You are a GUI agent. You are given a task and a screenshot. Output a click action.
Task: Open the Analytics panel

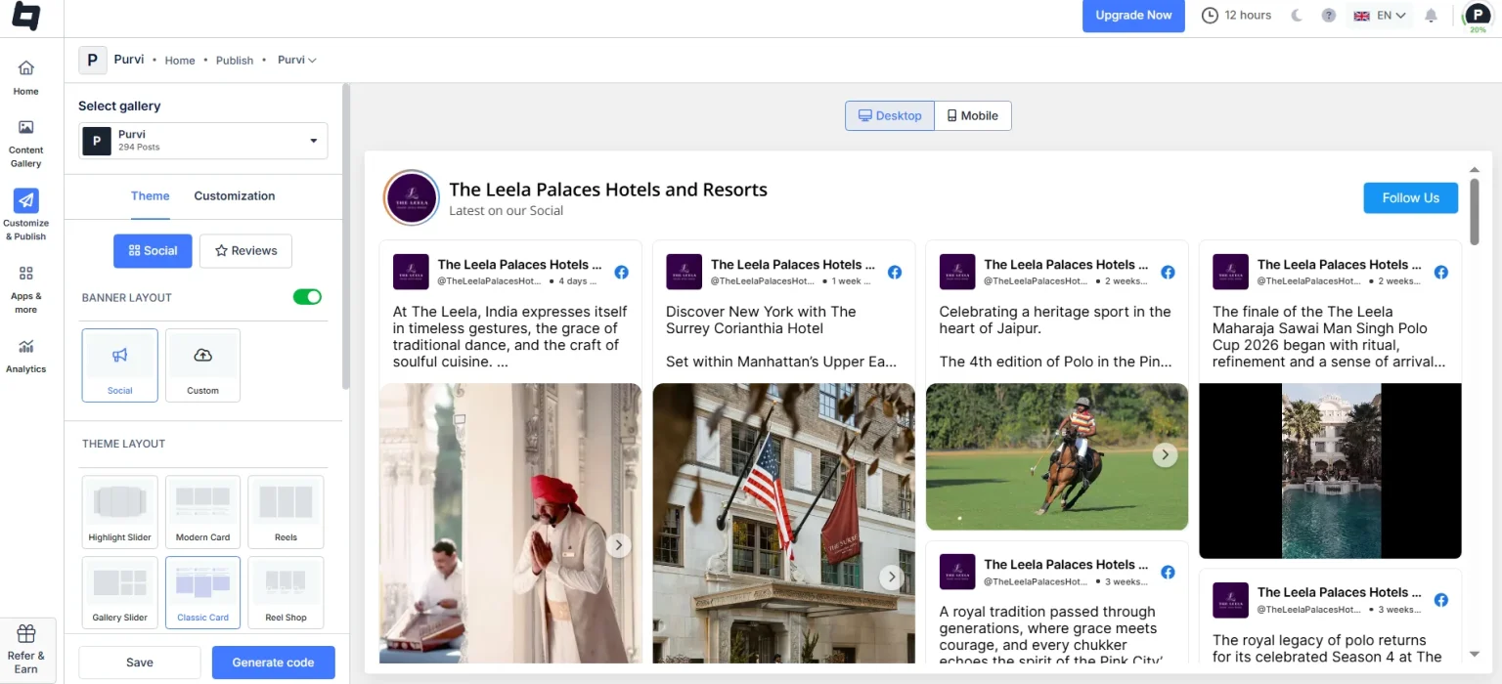point(25,354)
